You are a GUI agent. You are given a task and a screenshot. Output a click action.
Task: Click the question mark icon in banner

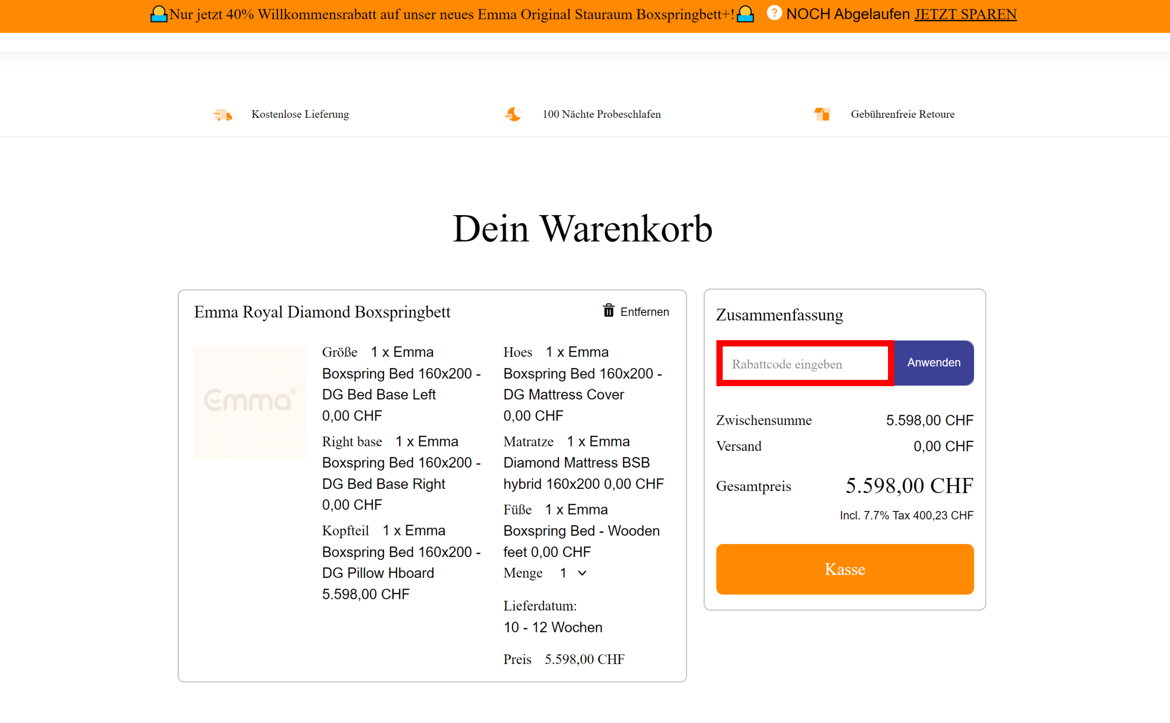pyautogui.click(x=774, y=13)
